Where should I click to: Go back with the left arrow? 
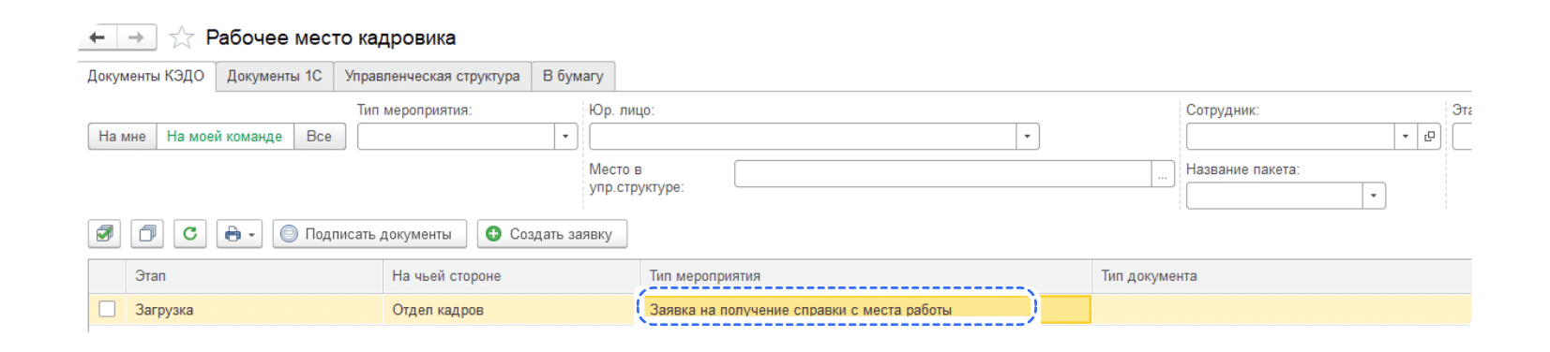click(98, 37)
